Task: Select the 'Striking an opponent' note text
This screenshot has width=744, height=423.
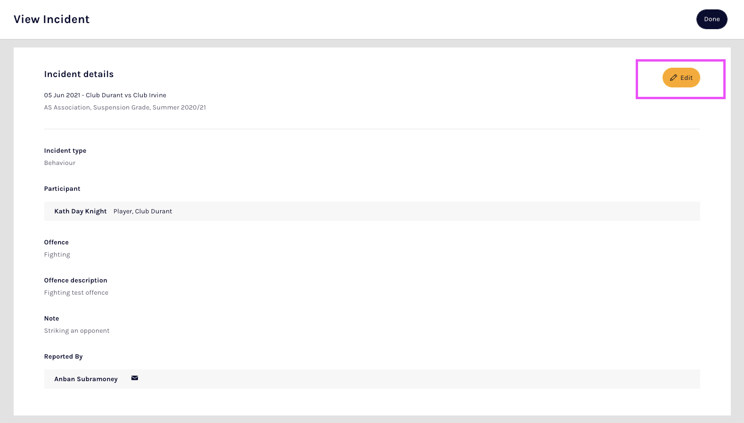Action: coord(77,331)
